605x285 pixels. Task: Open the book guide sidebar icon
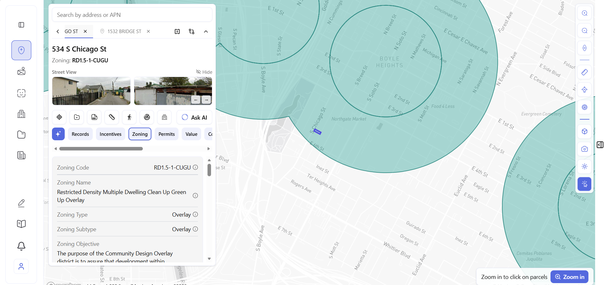pyautogui.click(x=21, y=224)
